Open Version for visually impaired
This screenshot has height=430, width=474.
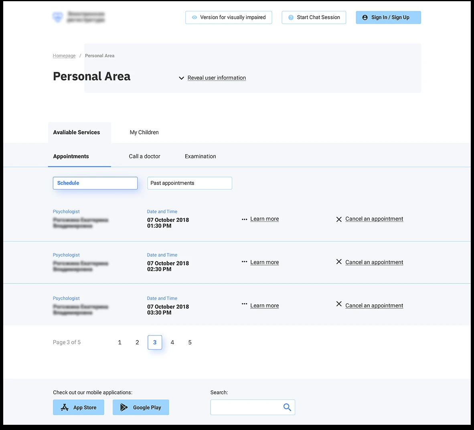pyautogui.click(x=229, y=18)
